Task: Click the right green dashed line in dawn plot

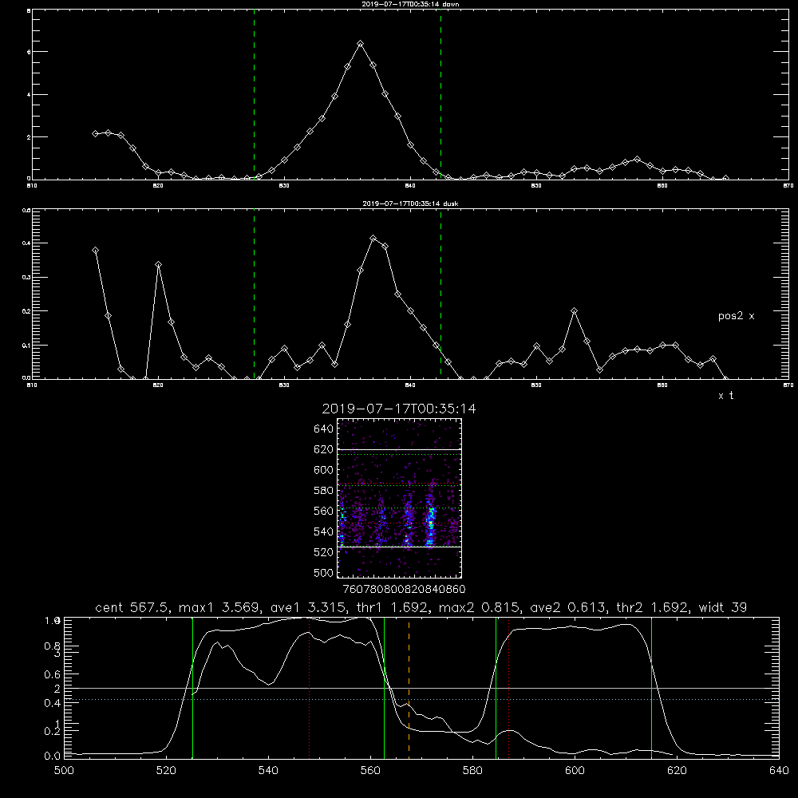Action: coord(440,97)
